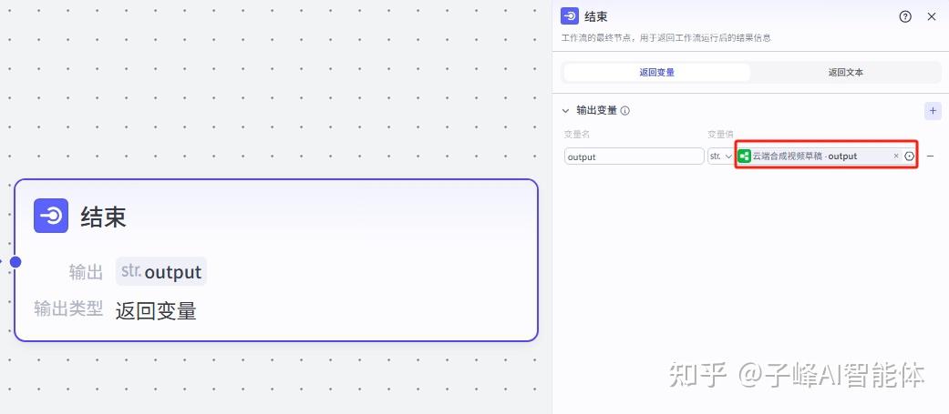Open the help question mark icon

click(905, 16)
